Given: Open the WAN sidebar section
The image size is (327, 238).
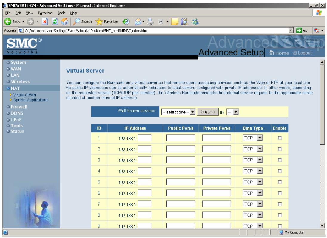Looking at the screenshot, I should (16, 69).
